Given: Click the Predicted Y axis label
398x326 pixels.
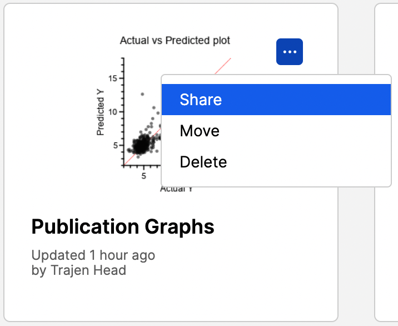Looking at the screenshot, I should pos(101,116).
